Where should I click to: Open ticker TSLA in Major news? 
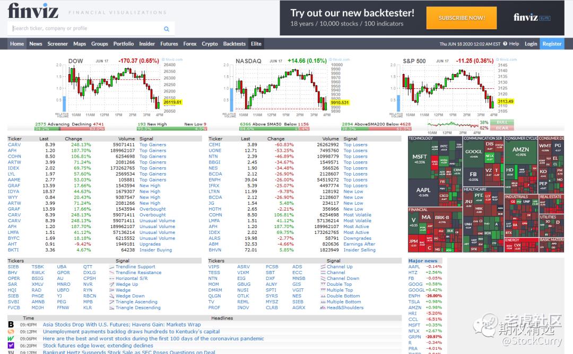(414, 302)
